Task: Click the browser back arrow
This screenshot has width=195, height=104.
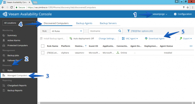Action: (3, 7)
